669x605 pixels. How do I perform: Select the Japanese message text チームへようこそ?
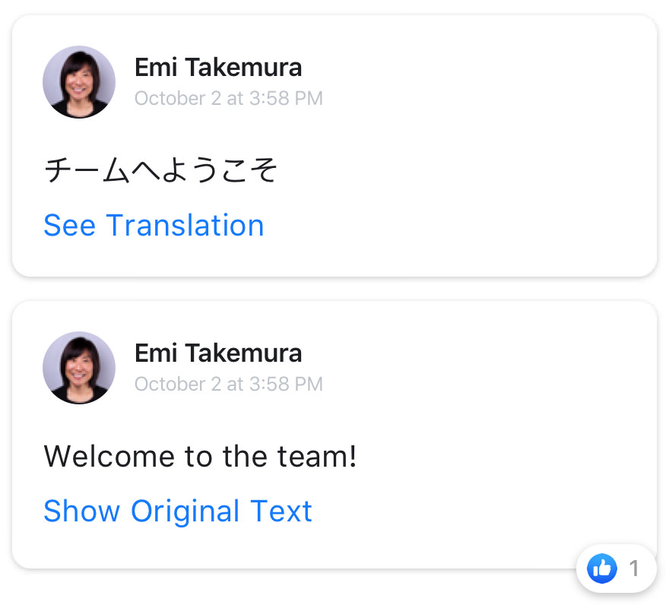[x=161, y=170]
